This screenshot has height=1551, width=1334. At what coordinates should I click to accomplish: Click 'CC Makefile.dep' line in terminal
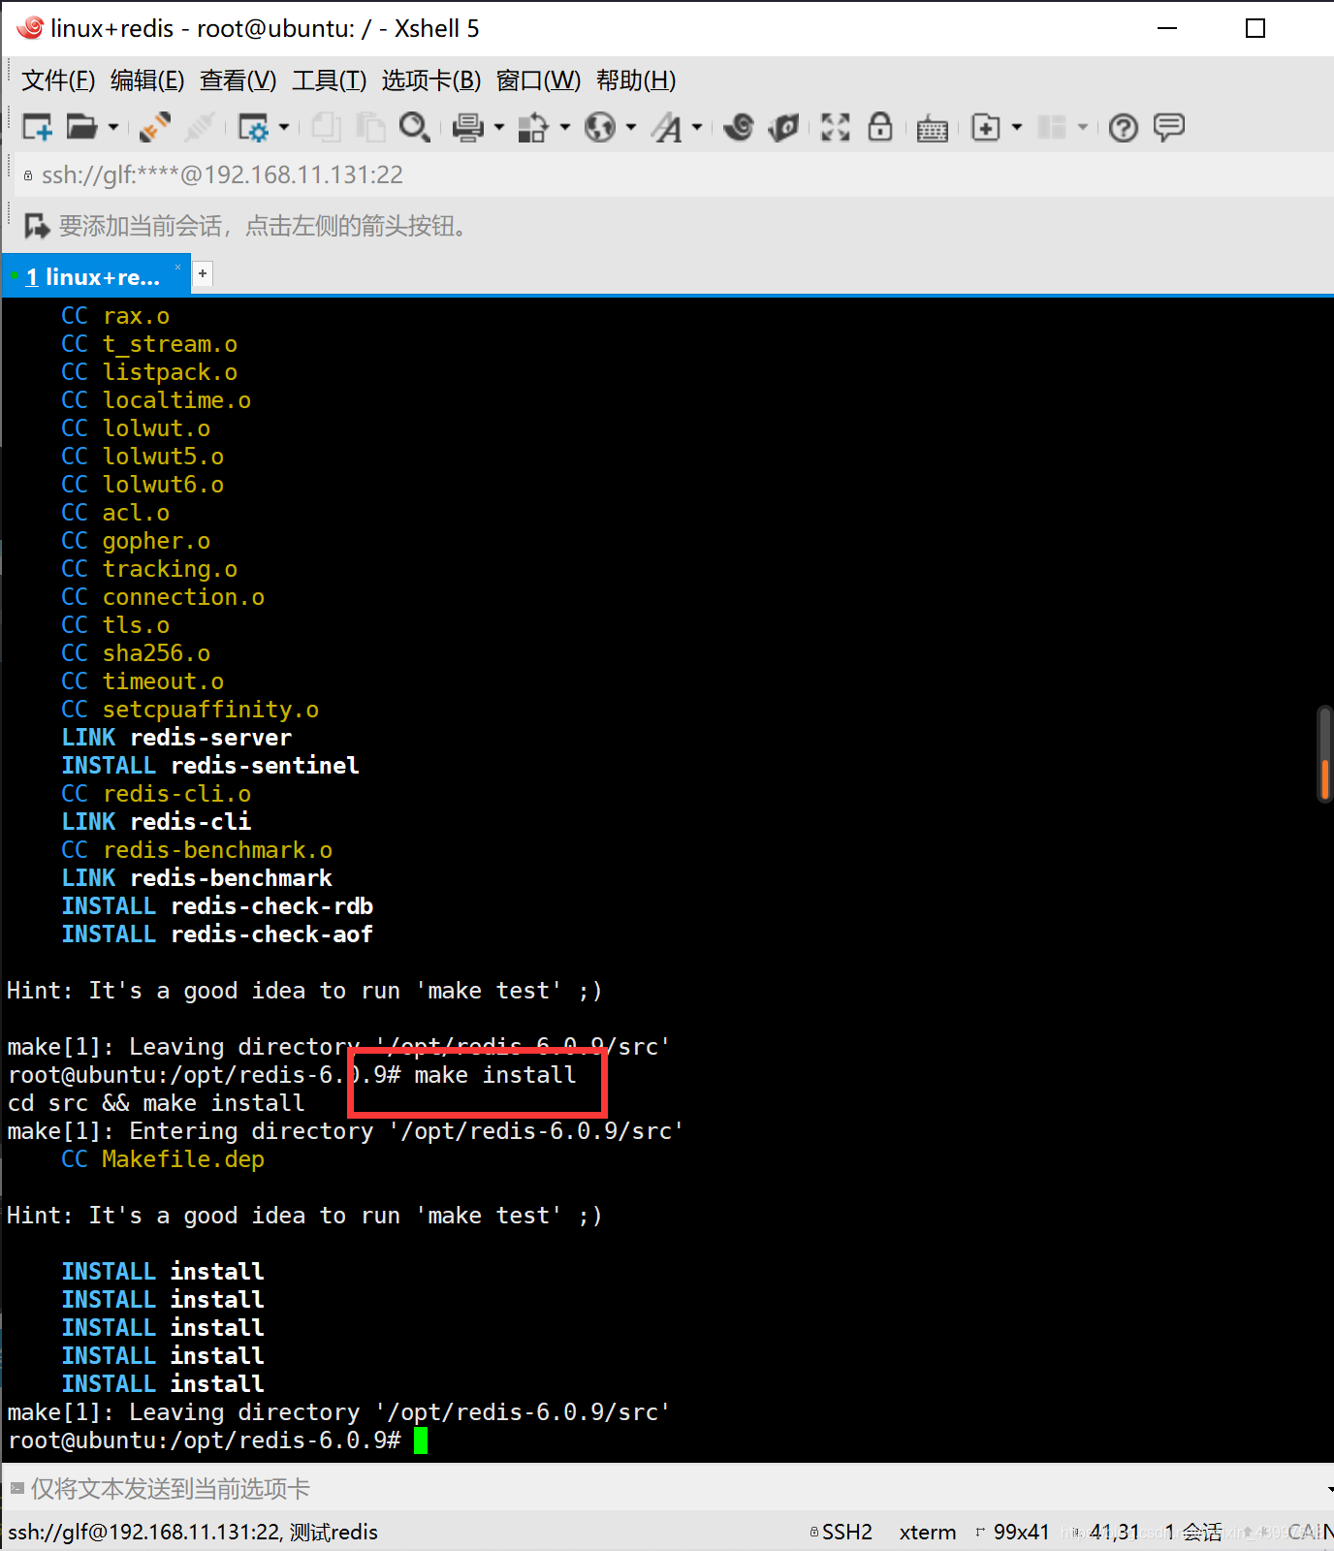click(163, 1159)
